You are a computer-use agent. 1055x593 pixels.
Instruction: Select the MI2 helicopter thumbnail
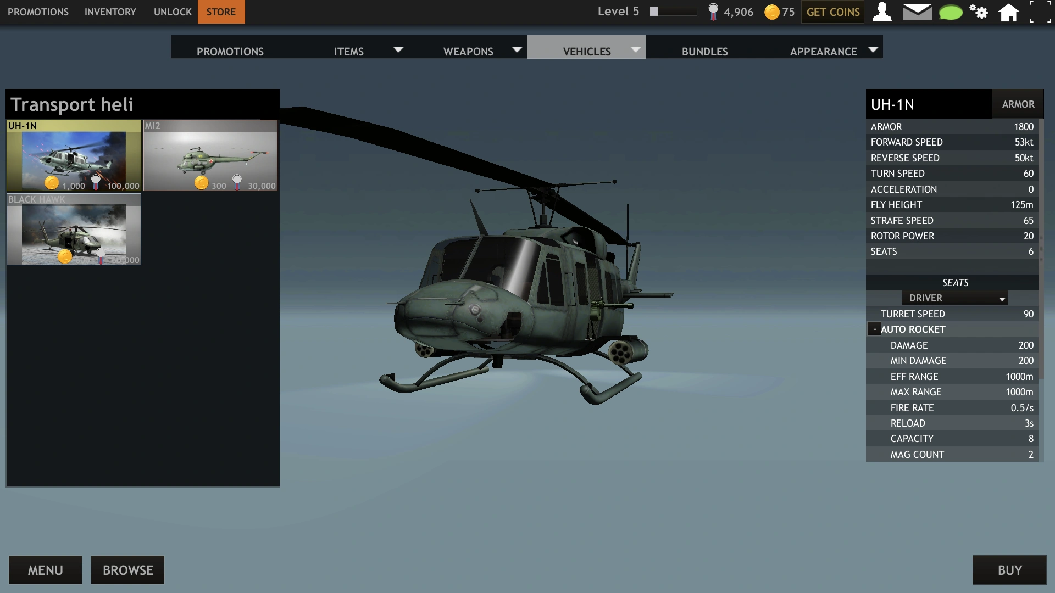pyautogui.click(x=210, y=155)
